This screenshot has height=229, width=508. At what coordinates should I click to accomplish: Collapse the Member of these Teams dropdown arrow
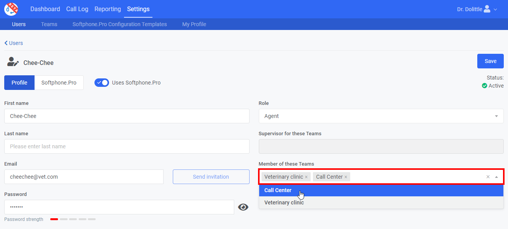tap(496, 177)
